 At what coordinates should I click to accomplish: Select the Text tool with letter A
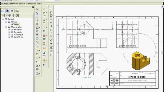coord(37,74)
